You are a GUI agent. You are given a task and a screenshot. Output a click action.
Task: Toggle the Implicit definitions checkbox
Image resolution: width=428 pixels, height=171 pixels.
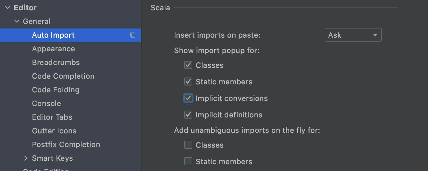point(188,115)
